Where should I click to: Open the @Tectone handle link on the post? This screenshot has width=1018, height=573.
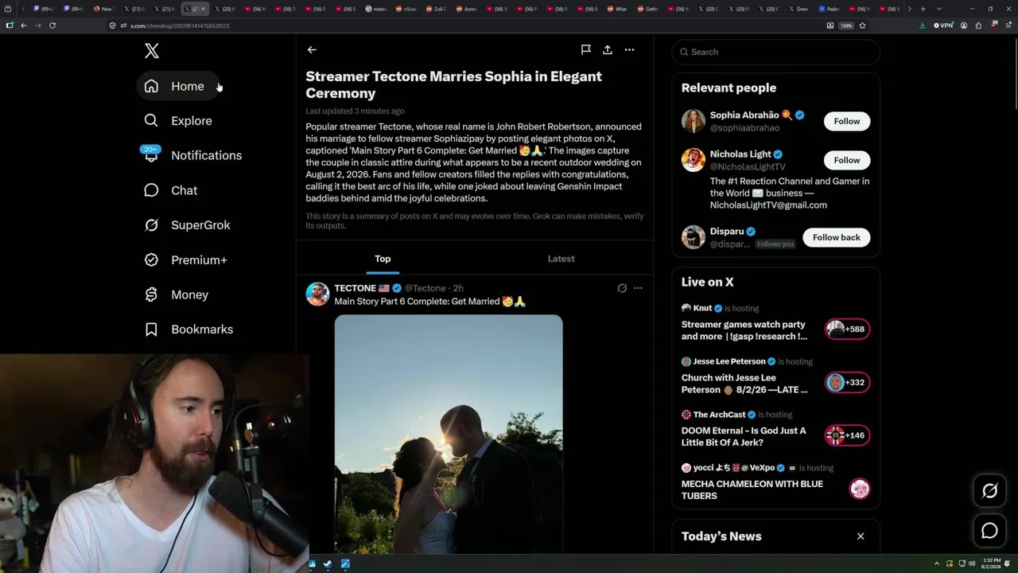425,288
